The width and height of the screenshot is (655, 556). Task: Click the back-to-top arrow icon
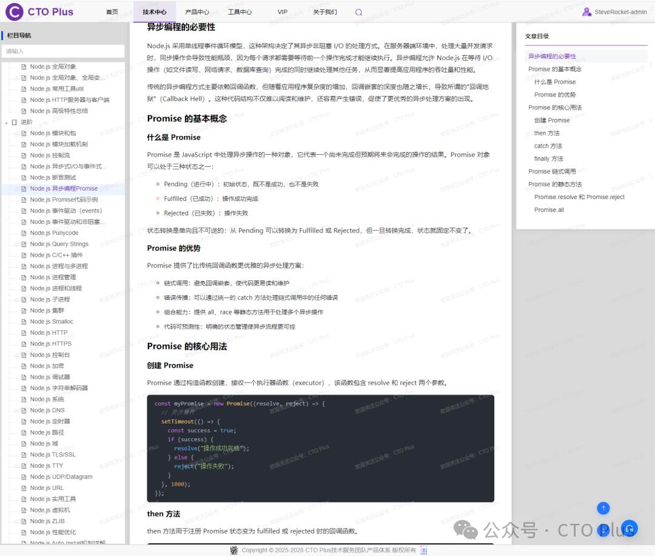pyautogui.click(x=603, y=508)
